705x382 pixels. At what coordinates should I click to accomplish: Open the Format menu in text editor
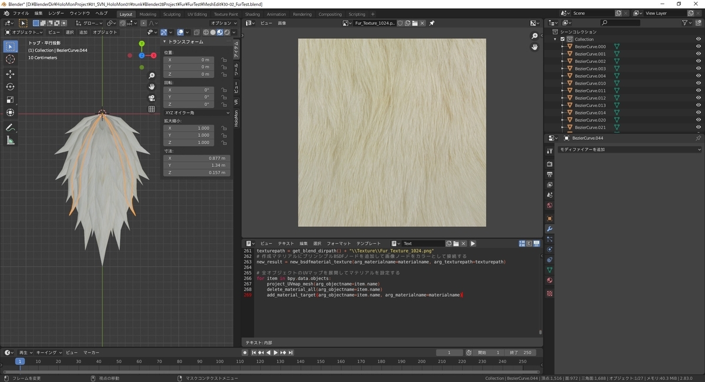pos(338,243)
